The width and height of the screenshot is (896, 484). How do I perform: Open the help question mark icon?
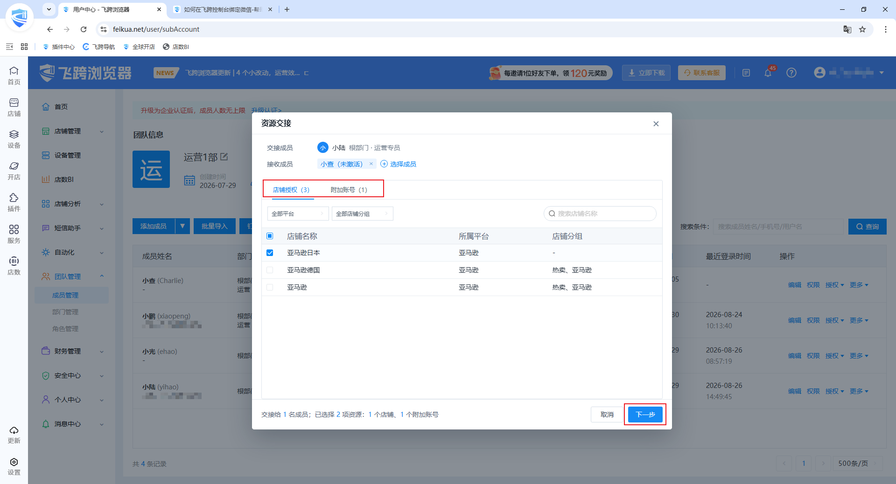(791, 73)
